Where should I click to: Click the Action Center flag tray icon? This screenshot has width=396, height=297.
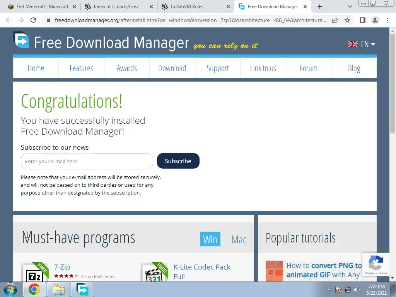coord(338,290)
